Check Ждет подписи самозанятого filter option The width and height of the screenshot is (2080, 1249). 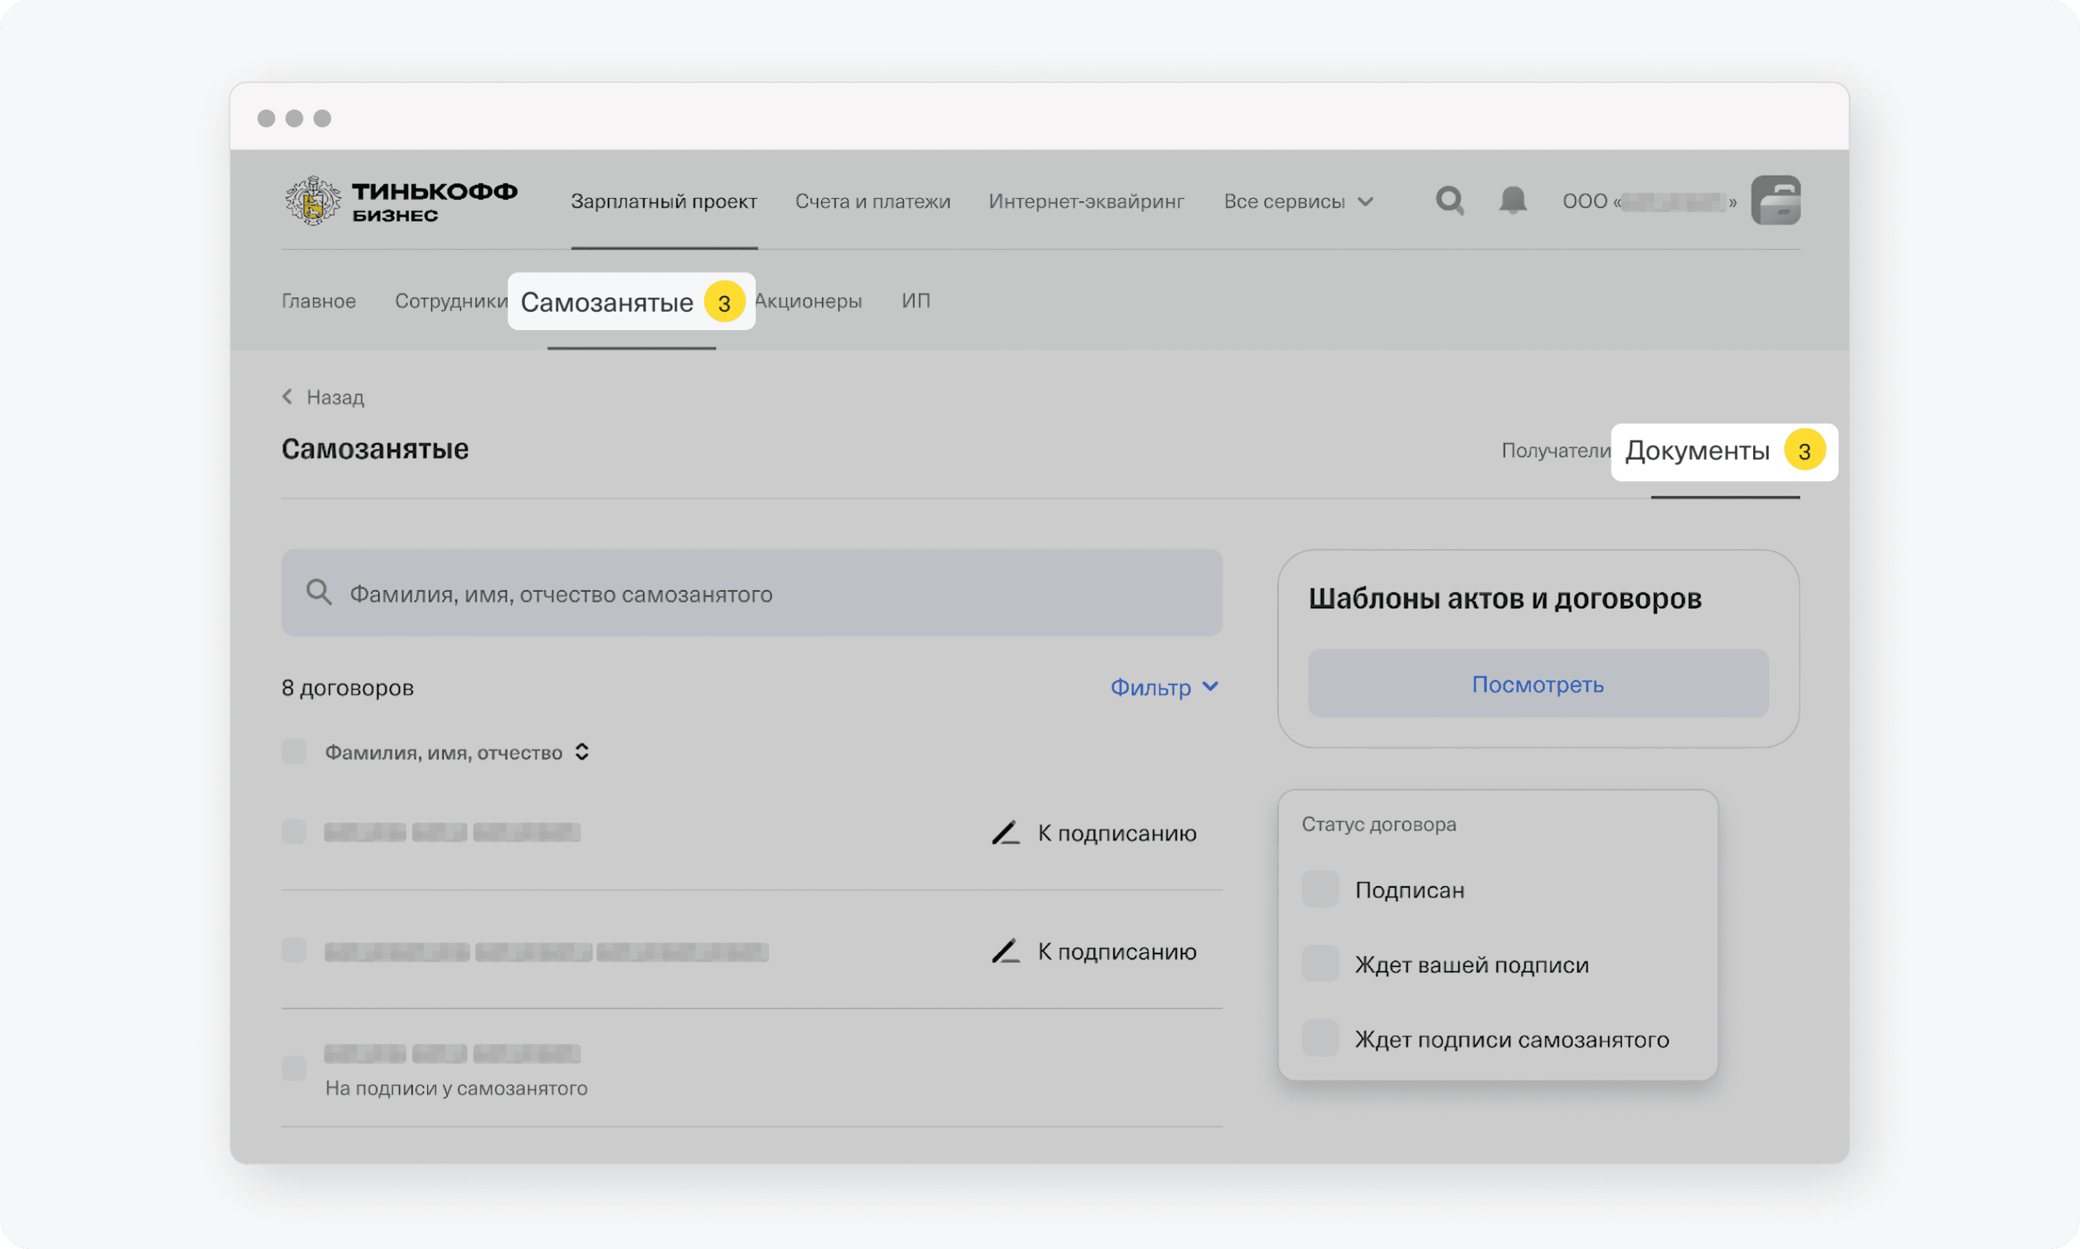(x=1320, y=1039)
